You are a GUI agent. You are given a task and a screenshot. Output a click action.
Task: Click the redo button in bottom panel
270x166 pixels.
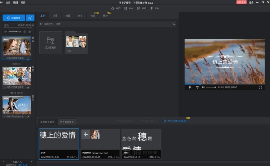149,121
